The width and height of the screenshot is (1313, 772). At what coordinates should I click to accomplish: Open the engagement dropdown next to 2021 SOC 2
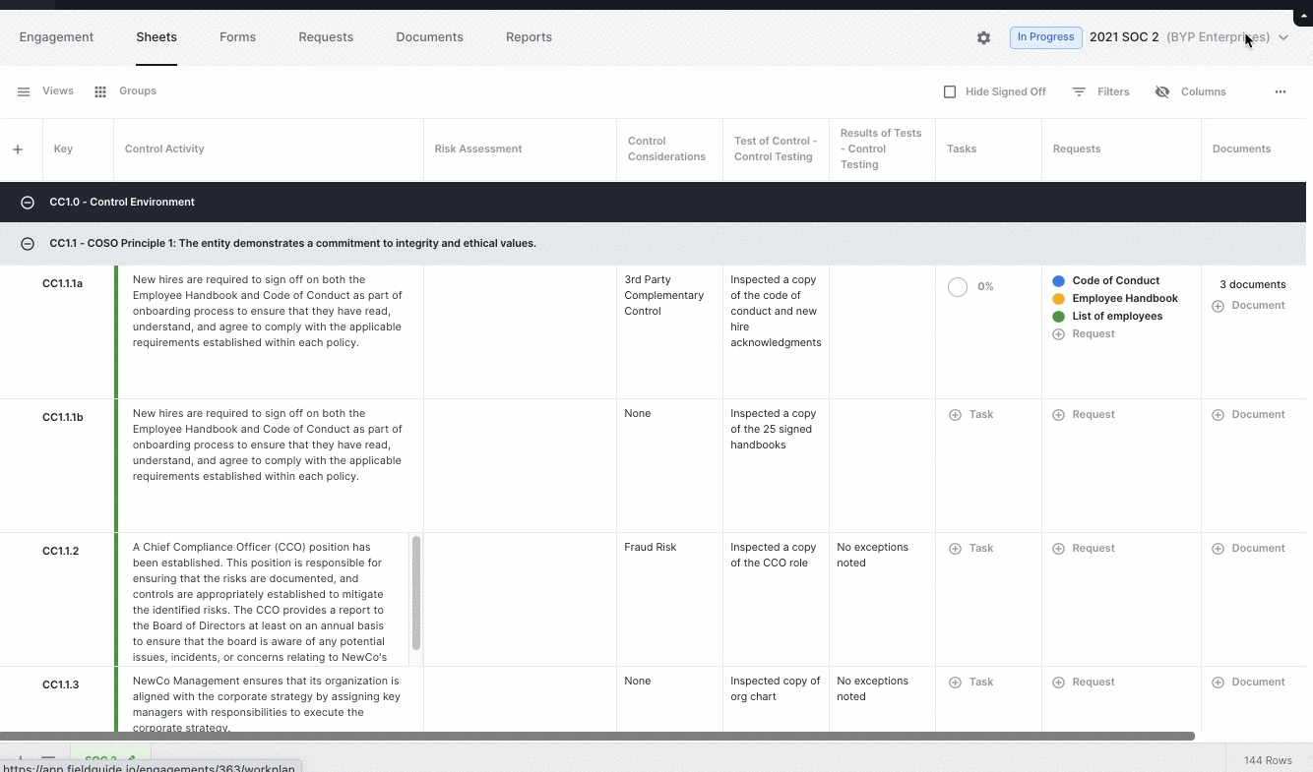[x=1284, y=37]
